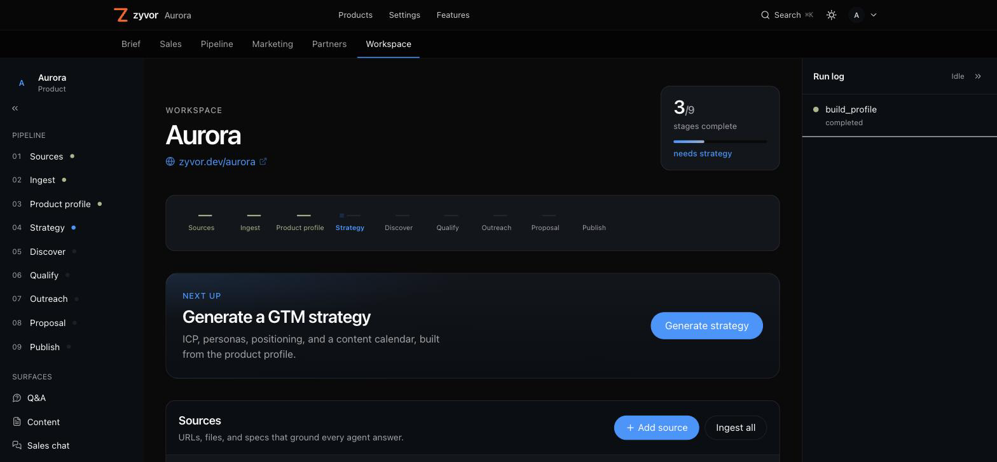The image size is (997, 462).
Task: Click the Generate strategy button
Action: (706, 325)
